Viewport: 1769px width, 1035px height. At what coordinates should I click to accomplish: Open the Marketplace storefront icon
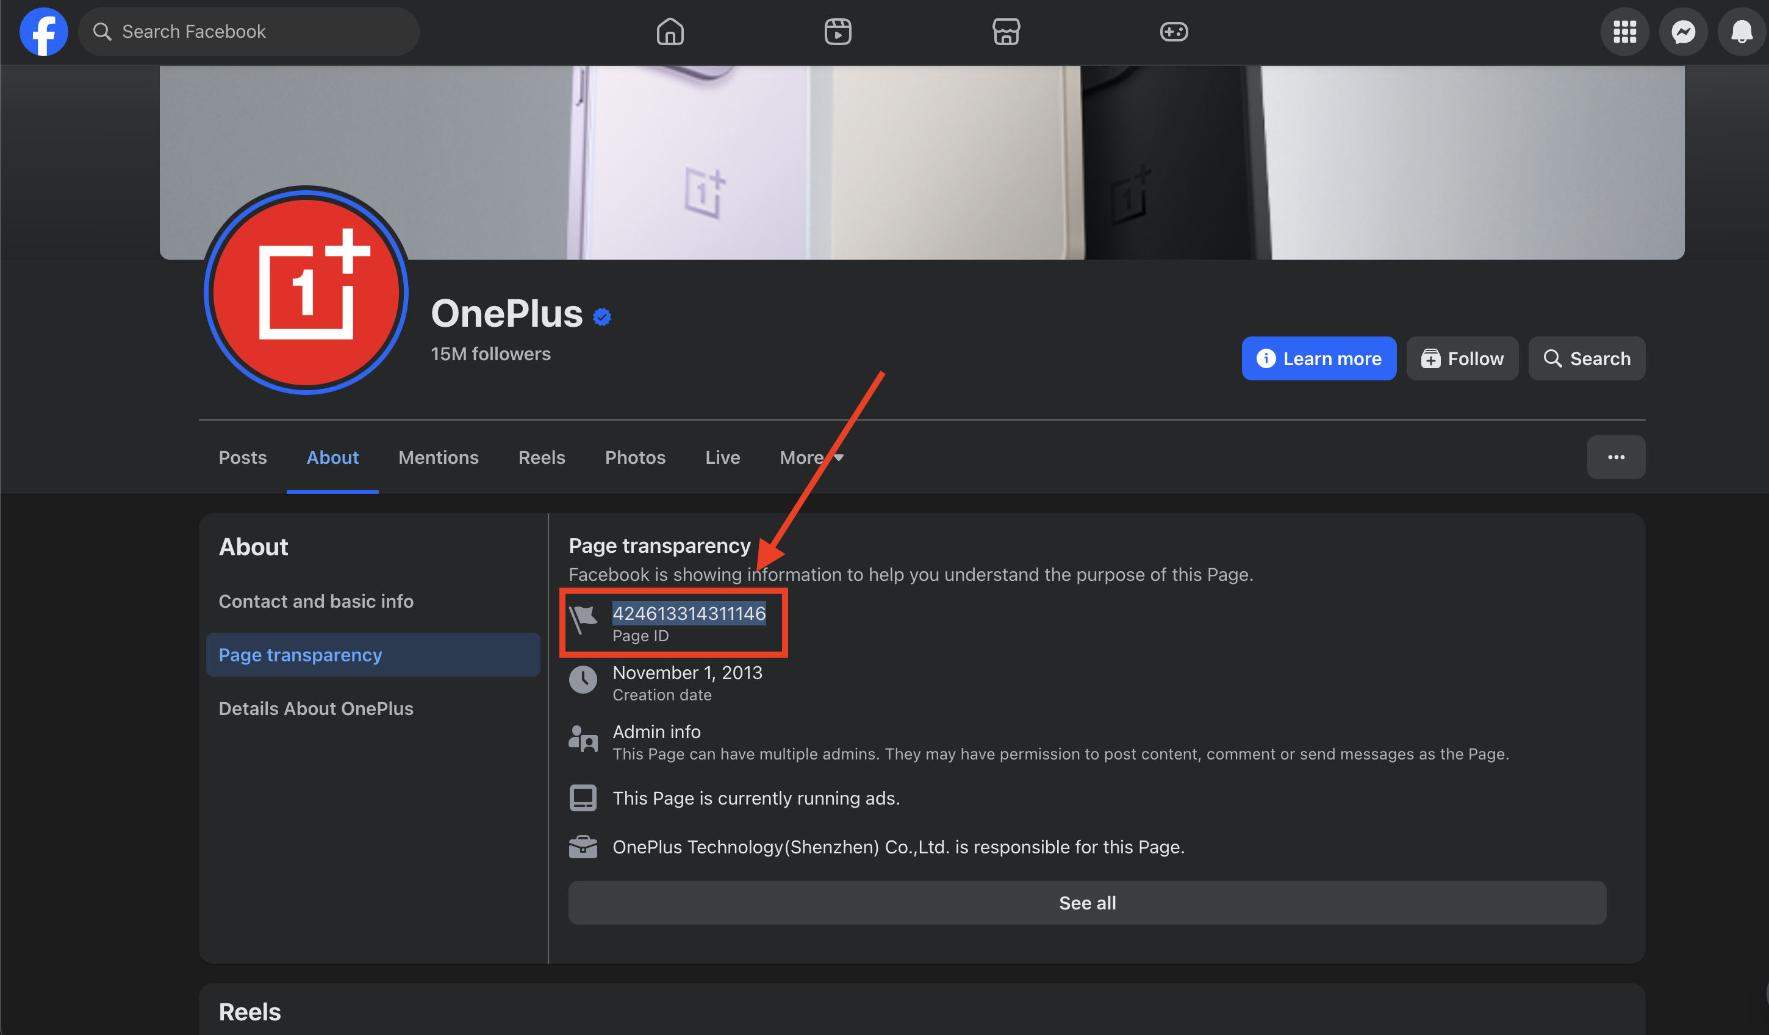(1005, 32)
